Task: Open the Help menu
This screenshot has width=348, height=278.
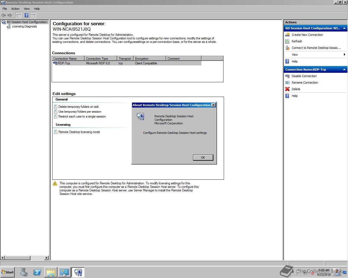Action: pyautogui.click(x=37, y=9)
